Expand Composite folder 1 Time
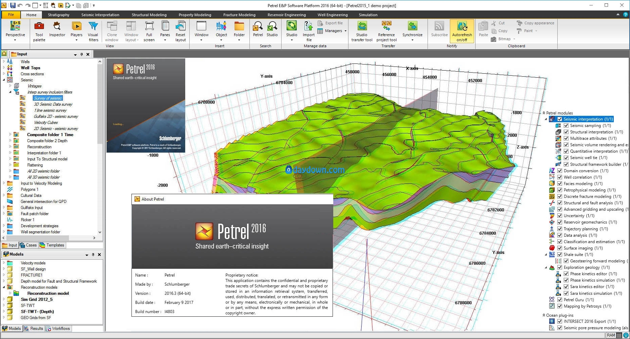The image size is (630, 339). click(10, 135)
